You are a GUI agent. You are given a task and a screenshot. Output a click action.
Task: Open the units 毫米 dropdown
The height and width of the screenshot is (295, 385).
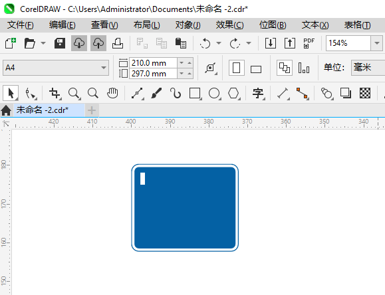point(368,68)
